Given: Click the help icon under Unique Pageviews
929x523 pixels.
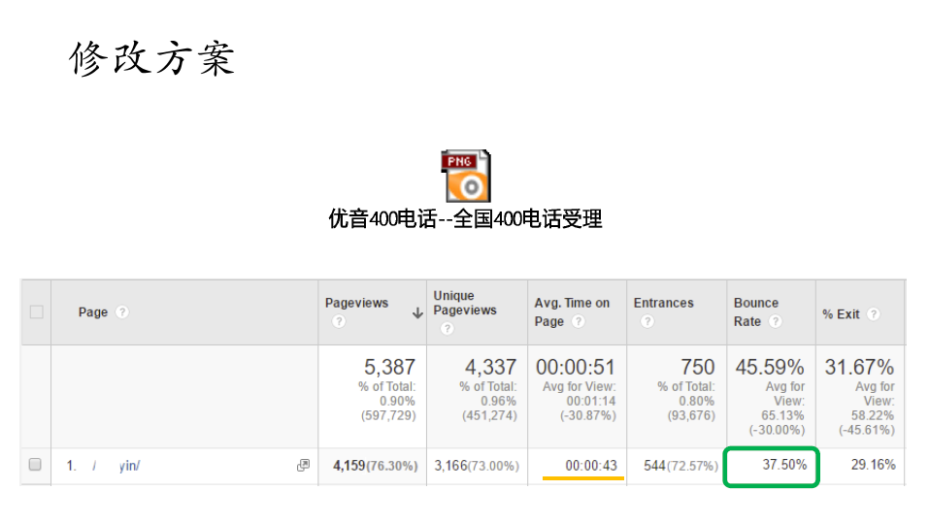Looking at the screenshot, I should tap(447, 329).
